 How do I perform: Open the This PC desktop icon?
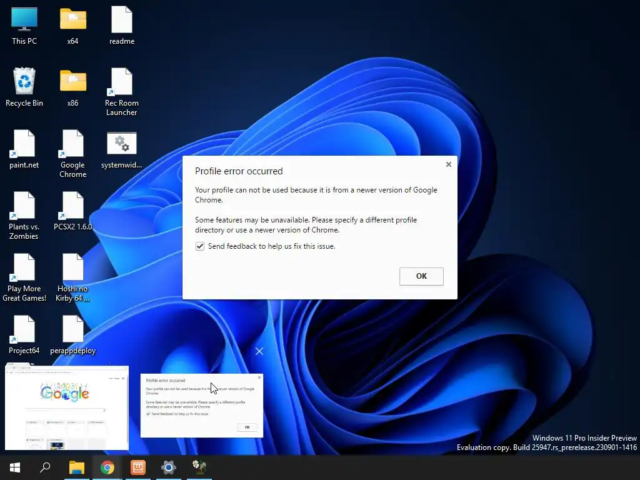coord(24,25)
